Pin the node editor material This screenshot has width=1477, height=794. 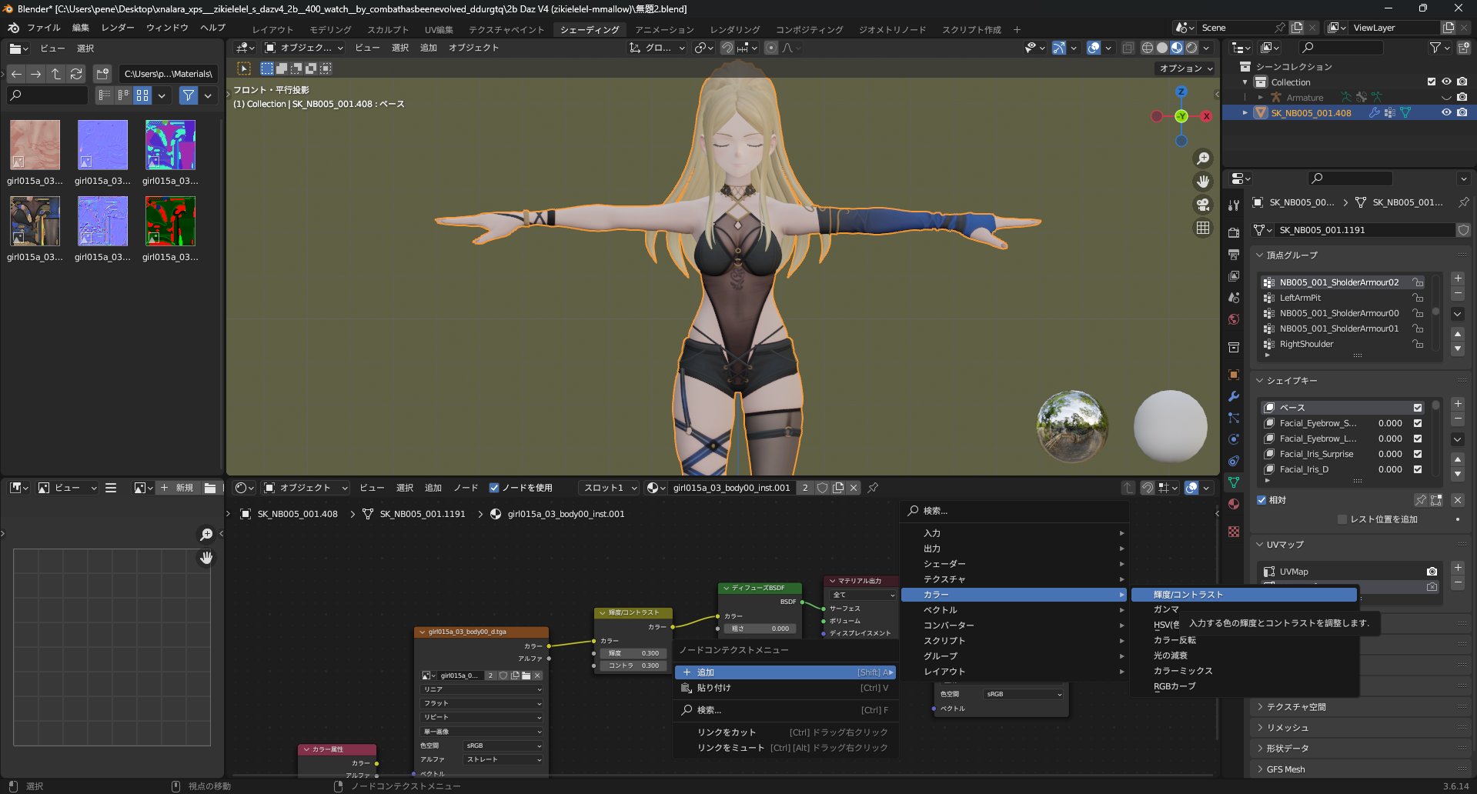[x=873, y=488]
